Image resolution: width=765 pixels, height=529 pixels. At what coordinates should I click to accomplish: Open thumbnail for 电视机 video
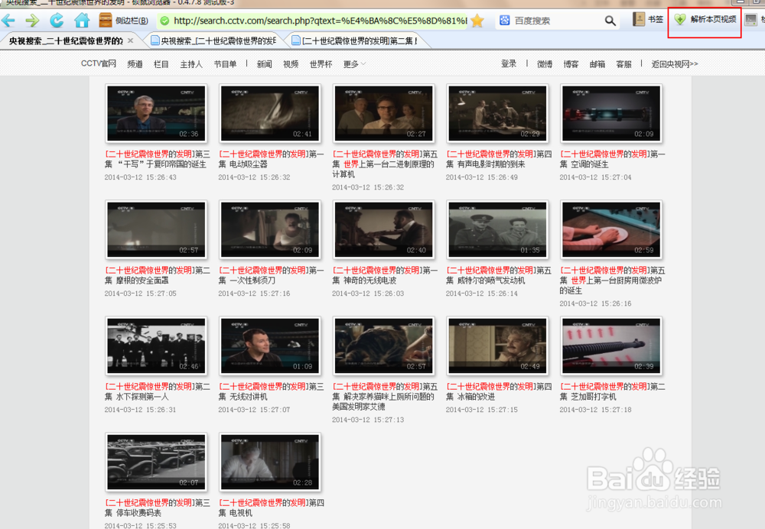coord(270,462)
